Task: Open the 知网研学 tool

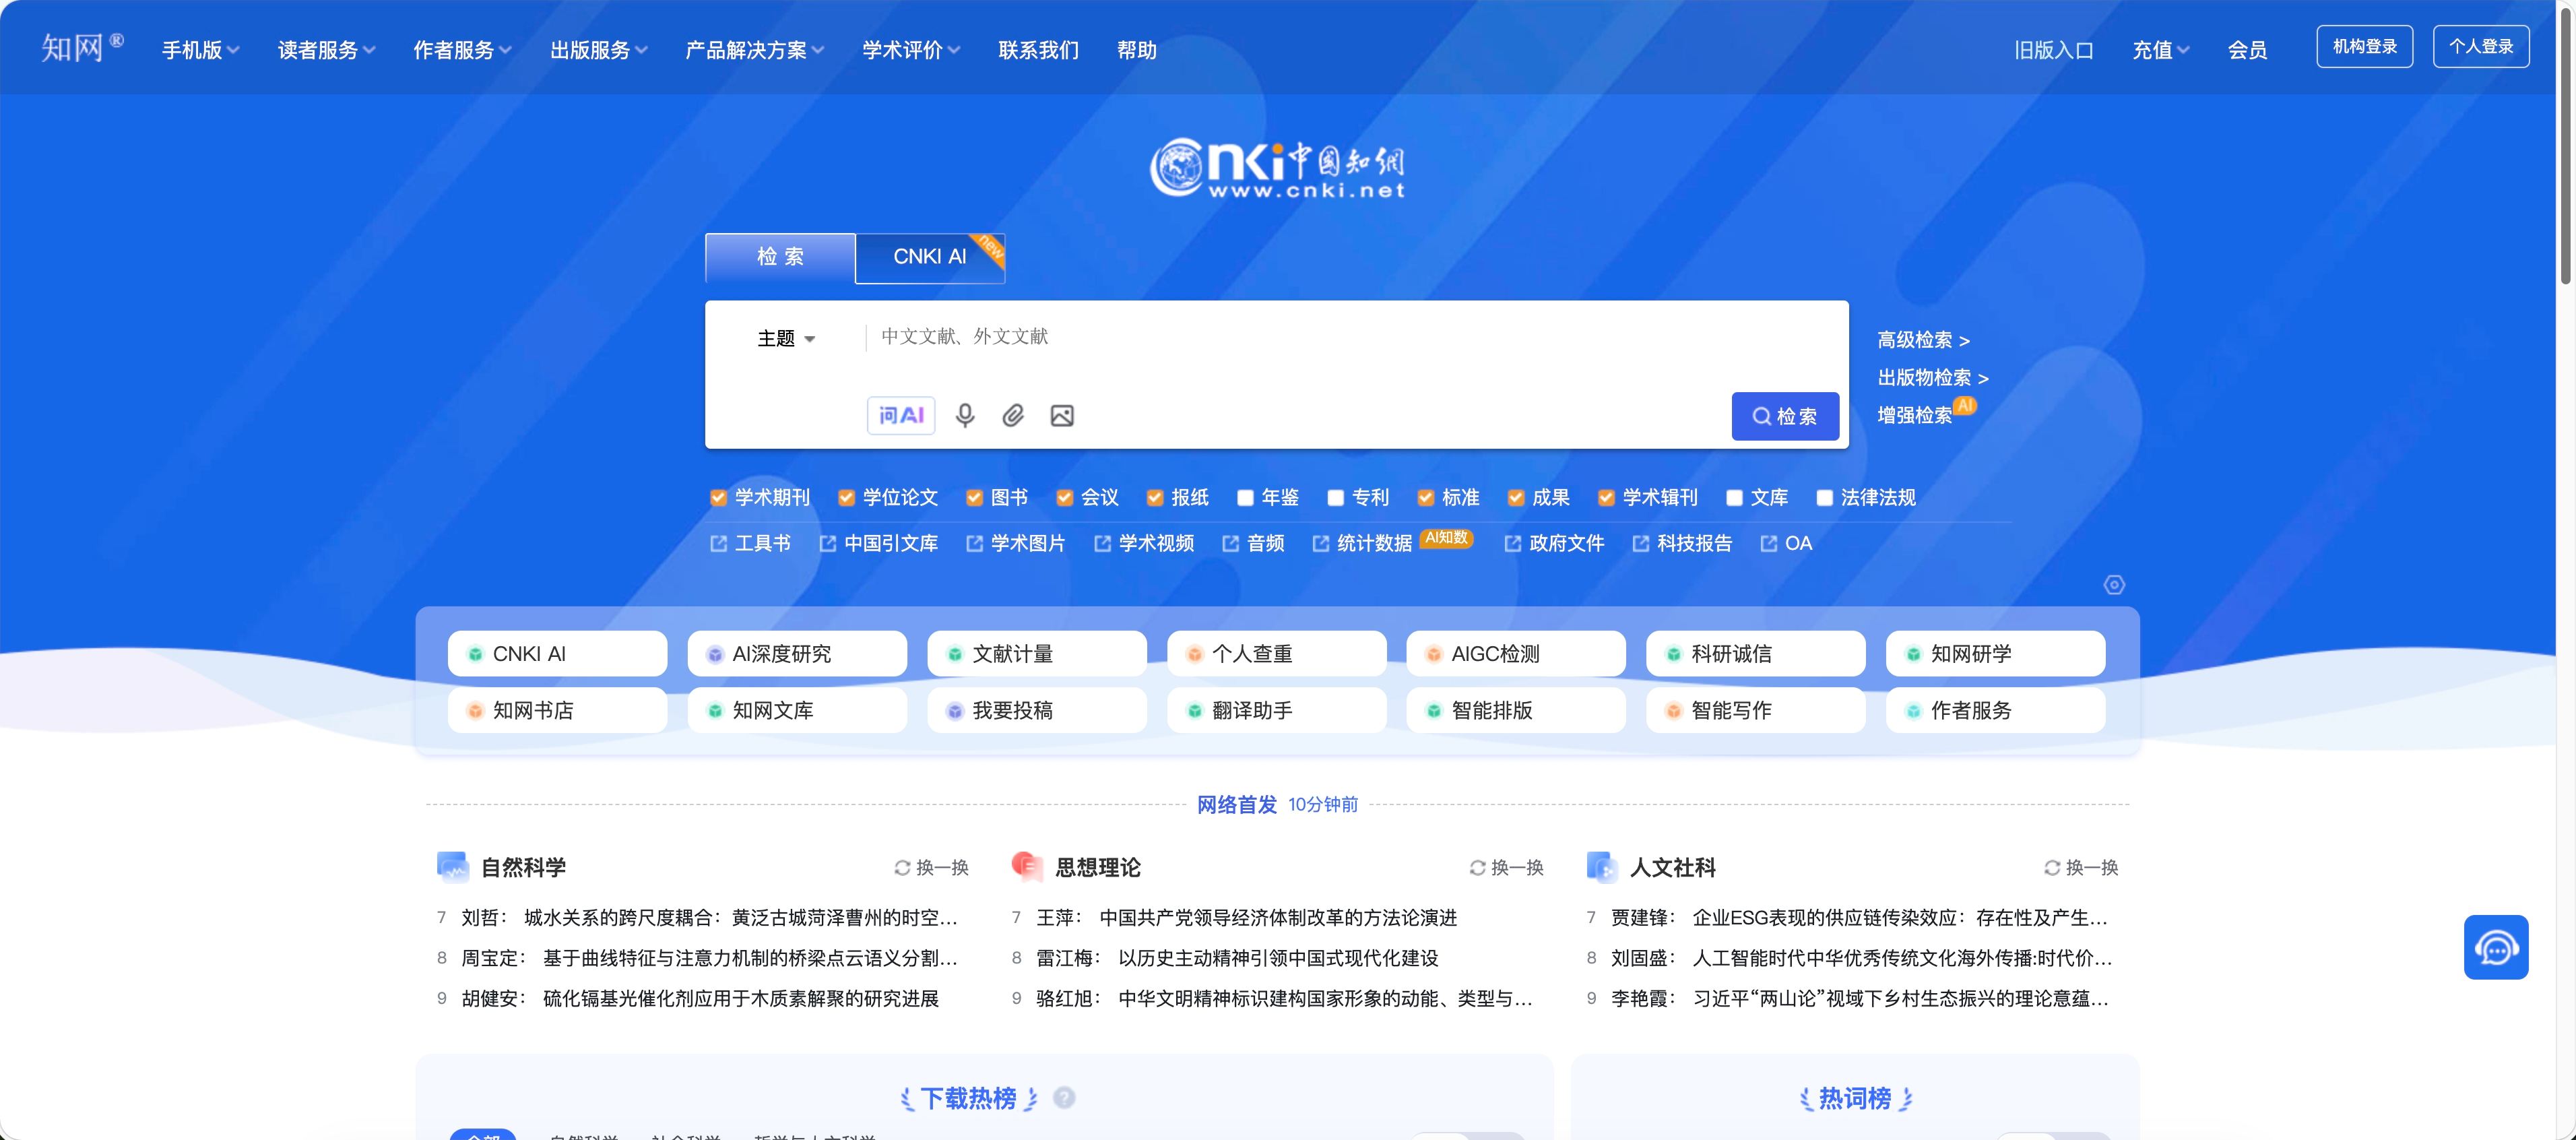Action: [1995, 654]
